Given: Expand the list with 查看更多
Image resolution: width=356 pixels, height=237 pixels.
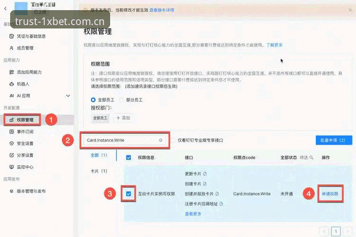Looking at the screenshot, I should (x=193, y=214).
